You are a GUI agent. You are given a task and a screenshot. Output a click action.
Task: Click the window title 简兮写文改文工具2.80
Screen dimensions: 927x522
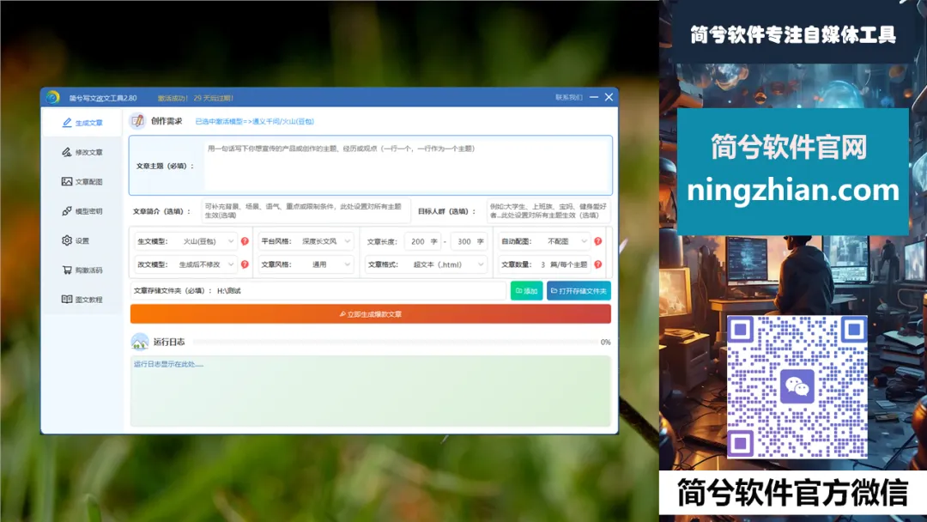click(x=103, y=98)
